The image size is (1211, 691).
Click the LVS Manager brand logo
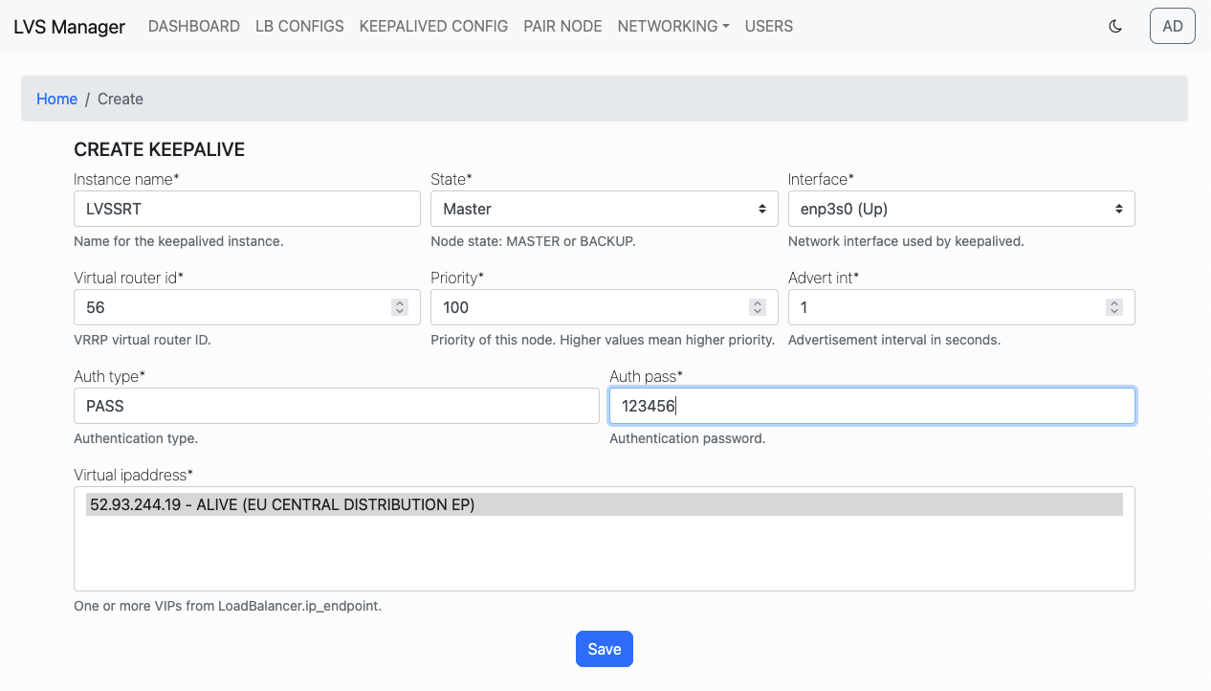[69, 27]
